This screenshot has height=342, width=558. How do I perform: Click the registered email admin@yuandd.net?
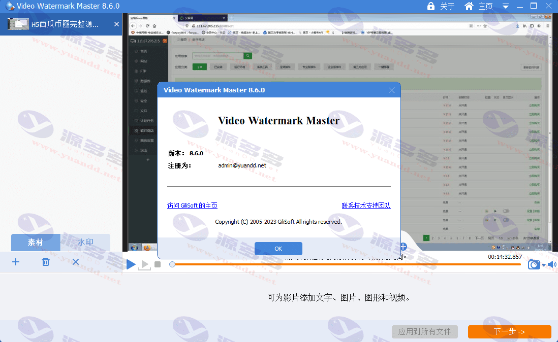[242, 165]
